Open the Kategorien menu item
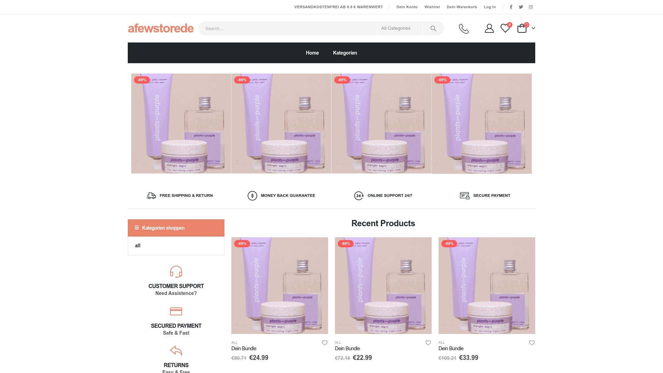663x373 pixels. [x=345, y=53]
